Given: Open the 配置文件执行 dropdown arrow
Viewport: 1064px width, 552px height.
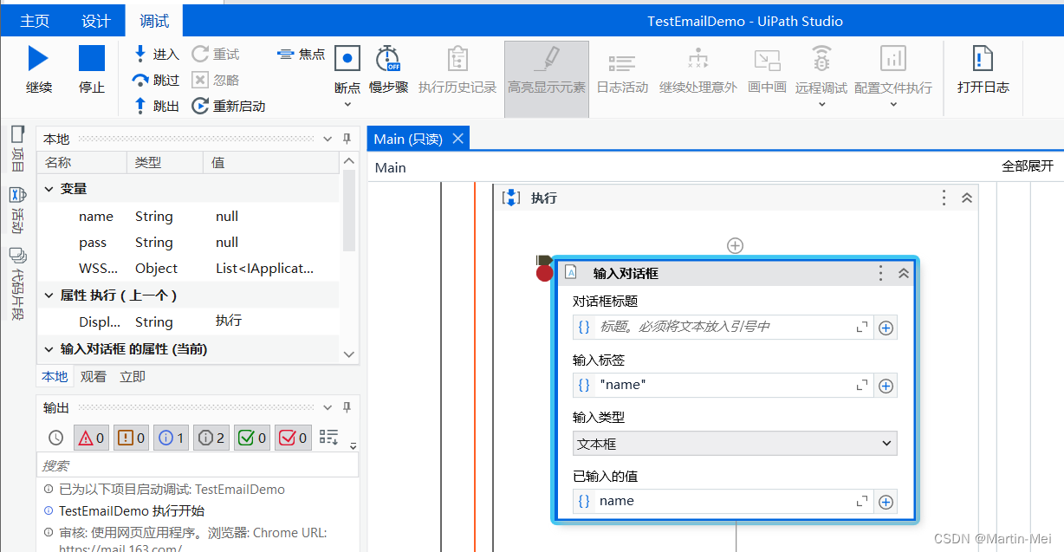Looking at the screenshot, I should (x=893, y=104).
